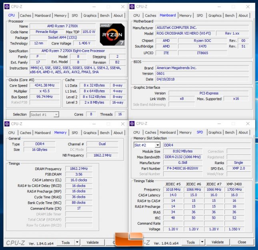Click the Core Voltage 1.406 V value
The width and height of the screenshot is (258, 250).
pos(84,43)
